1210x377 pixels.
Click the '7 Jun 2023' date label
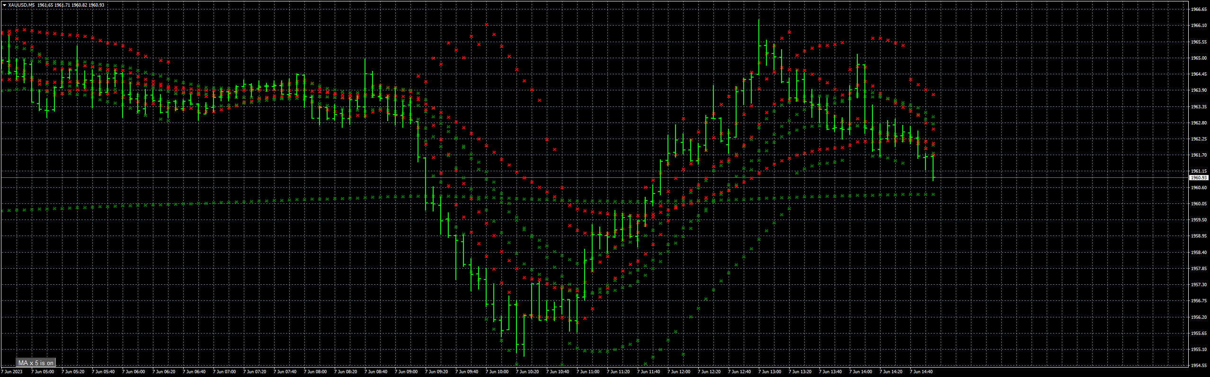pyautogui.click(x=12, y=372)
